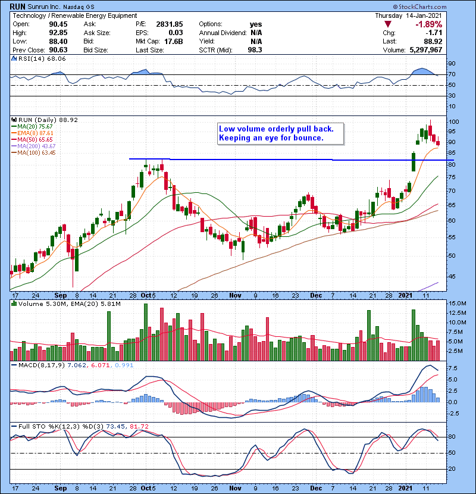Click the -1.89% percent change value
476x494 pixels.
pyautogui.click(x=428, y=24)
